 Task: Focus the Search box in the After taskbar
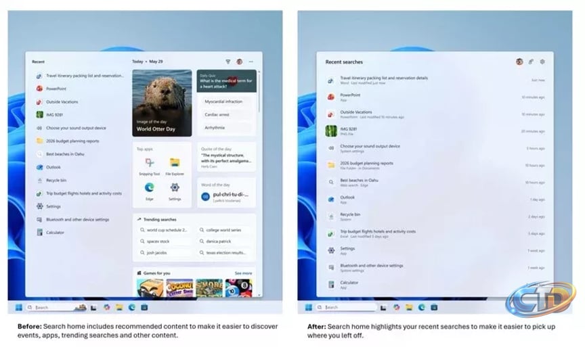point(346,308)
